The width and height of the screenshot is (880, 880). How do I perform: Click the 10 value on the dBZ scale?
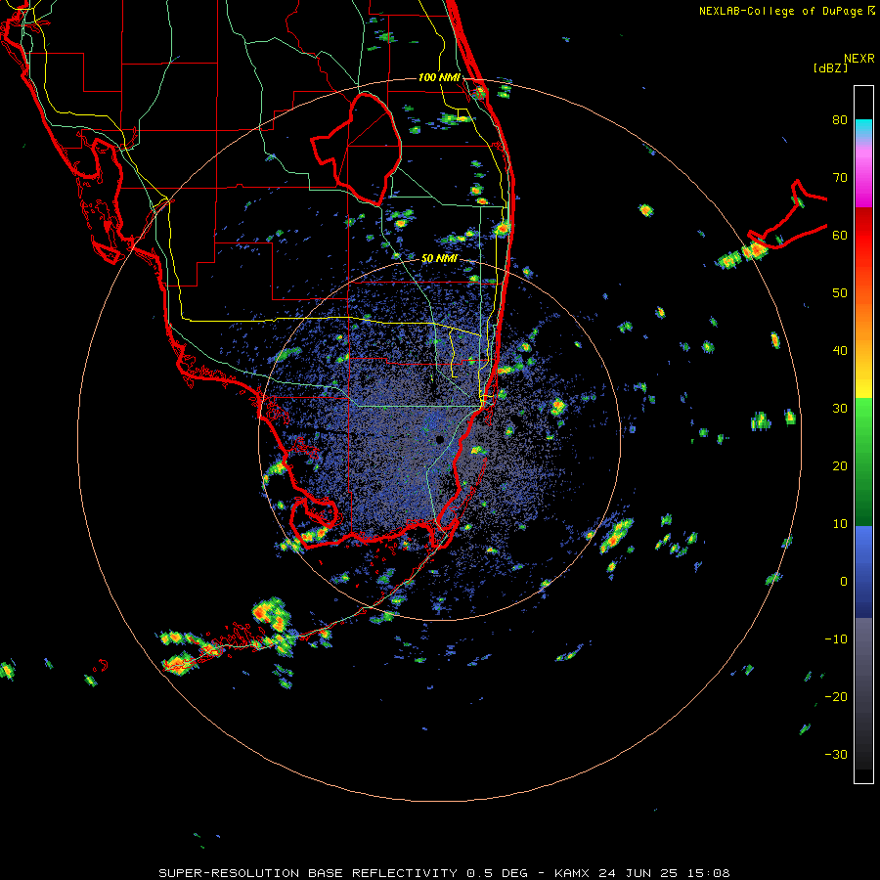pos(840,524)
